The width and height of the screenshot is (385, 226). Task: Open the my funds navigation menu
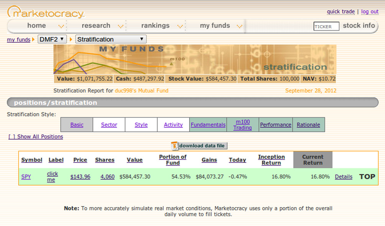click(215, 26)
